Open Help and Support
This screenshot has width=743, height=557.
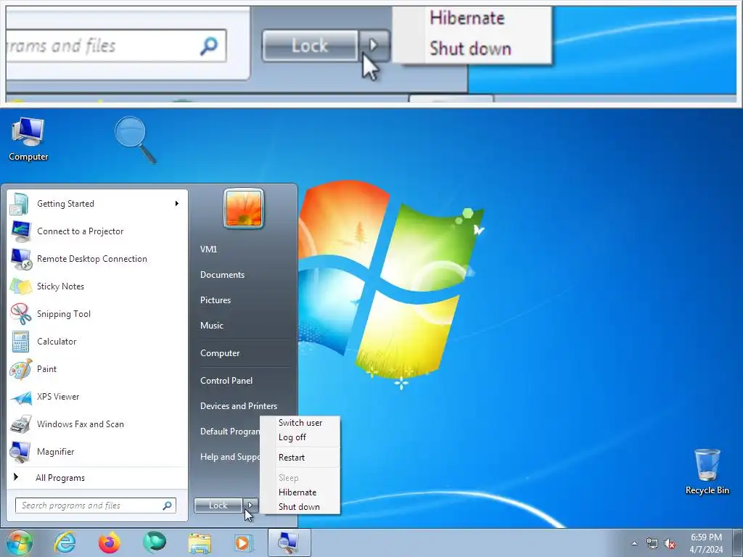(x=230, y=457)
